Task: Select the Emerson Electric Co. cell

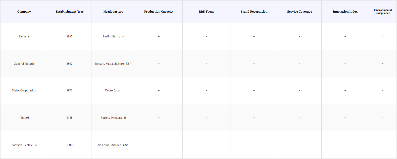Action: point(24,145)
